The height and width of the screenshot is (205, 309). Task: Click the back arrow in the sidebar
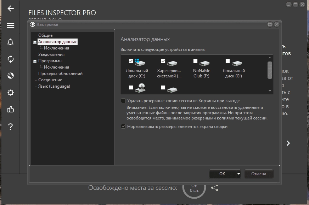pos(11,8)
